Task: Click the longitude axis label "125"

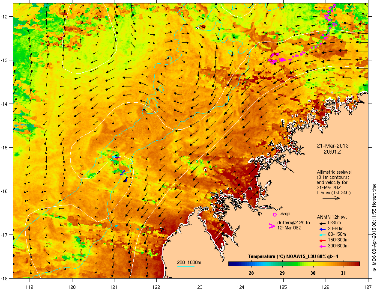Action: [x=283, y=287]
